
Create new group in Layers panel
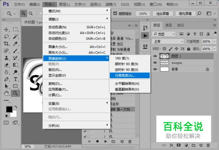pos(193,145)
